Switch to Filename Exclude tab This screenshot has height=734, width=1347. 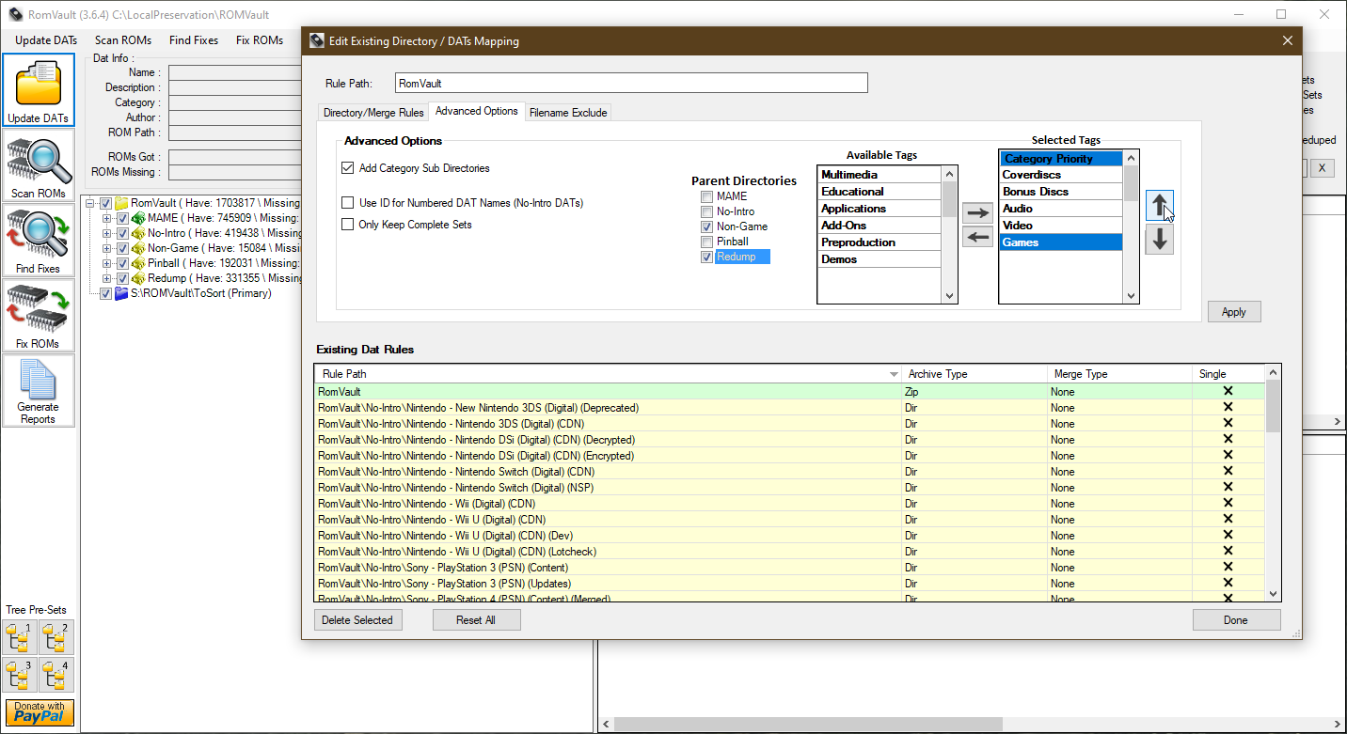pos(568,113)
